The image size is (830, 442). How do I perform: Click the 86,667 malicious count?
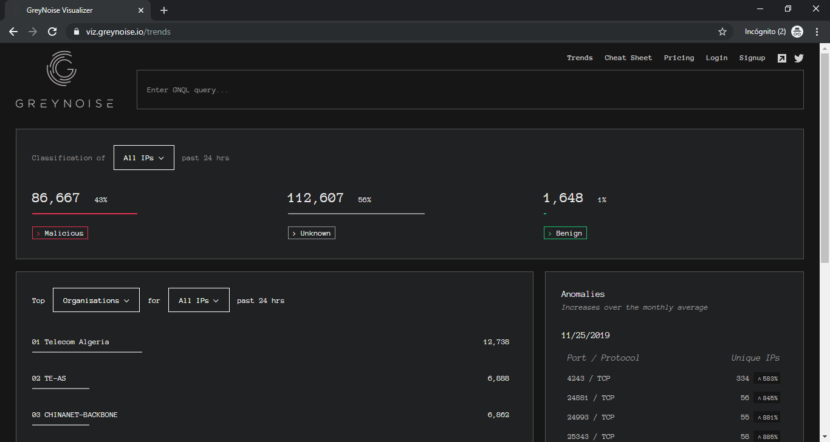click(56, 198)
